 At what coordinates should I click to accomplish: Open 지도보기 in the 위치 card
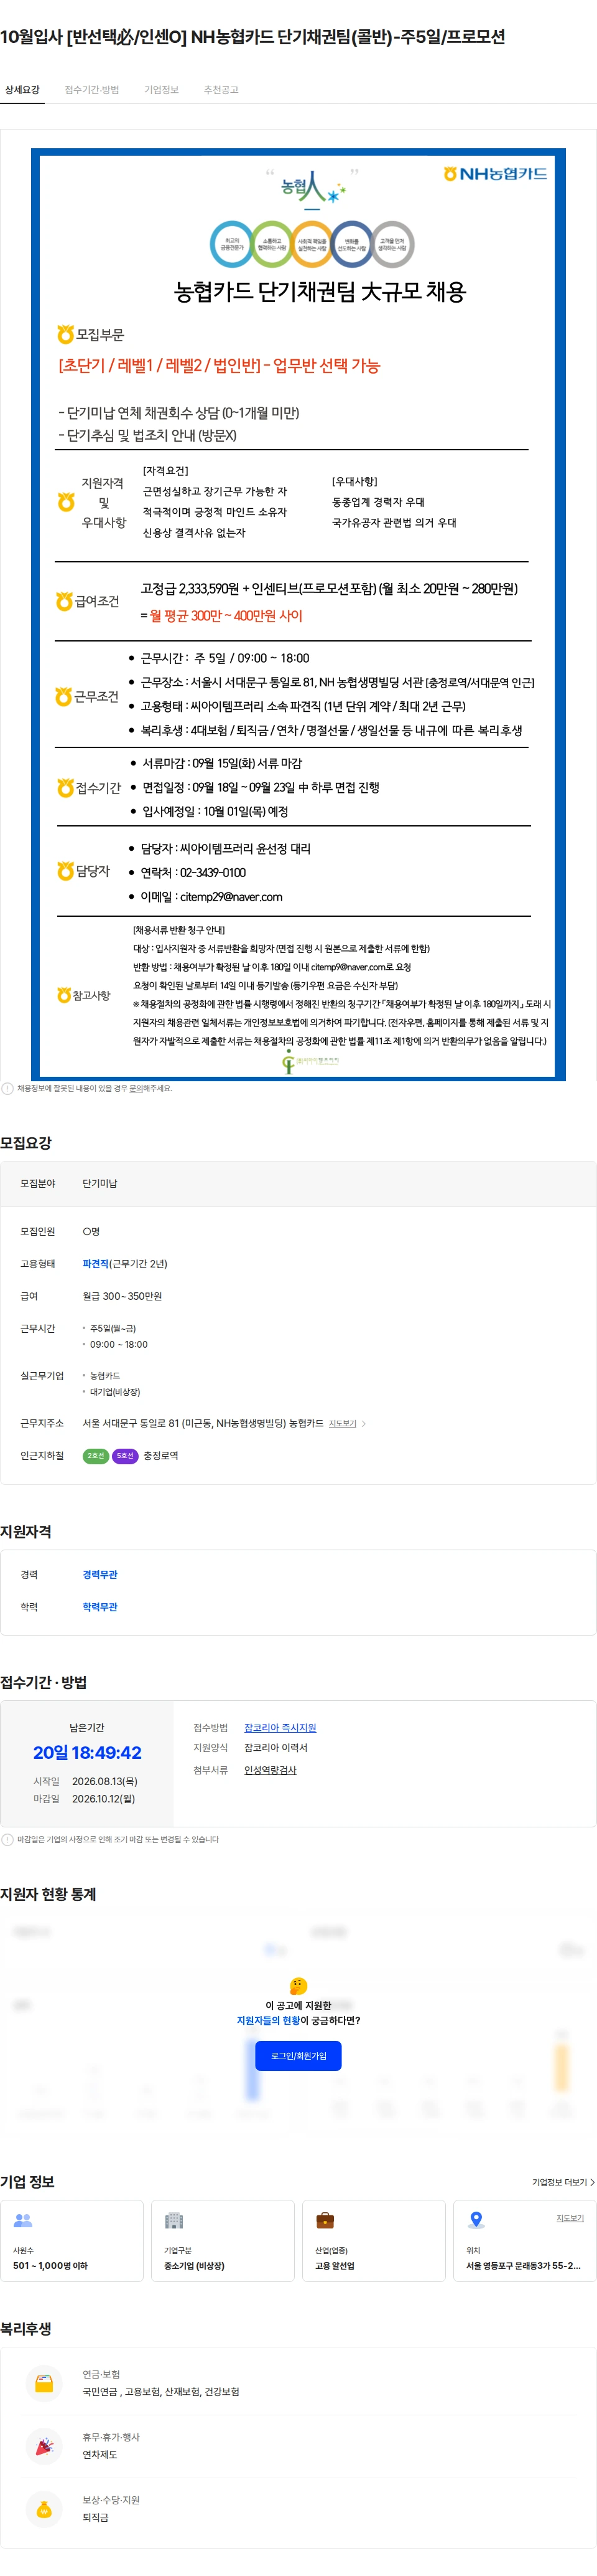pos(570,2218)
